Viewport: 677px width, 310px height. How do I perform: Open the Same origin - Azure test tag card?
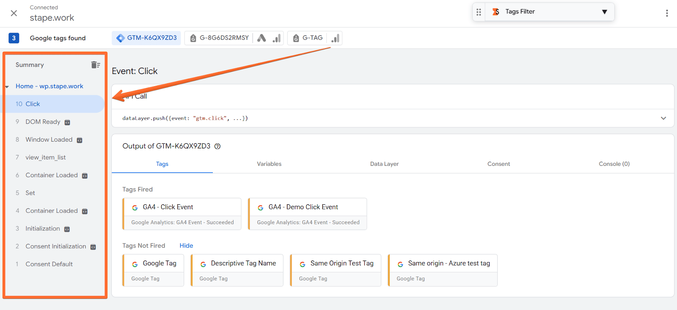click(443, 270)
